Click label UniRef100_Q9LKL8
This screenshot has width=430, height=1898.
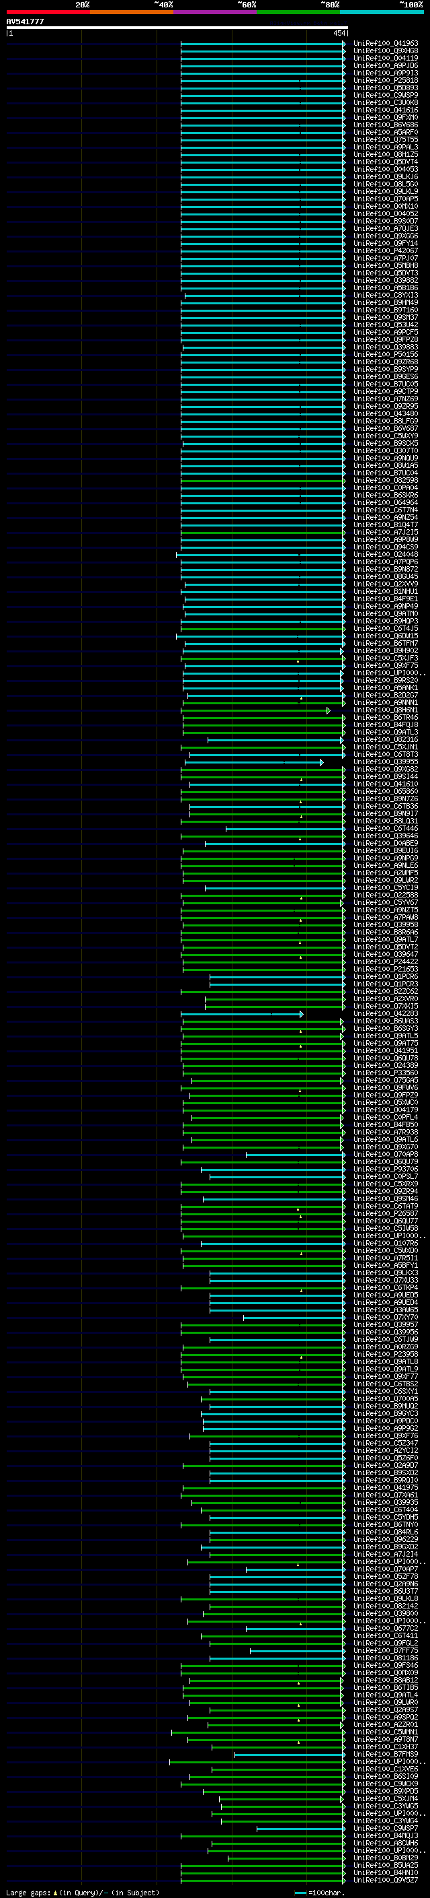pos(385,1598)
